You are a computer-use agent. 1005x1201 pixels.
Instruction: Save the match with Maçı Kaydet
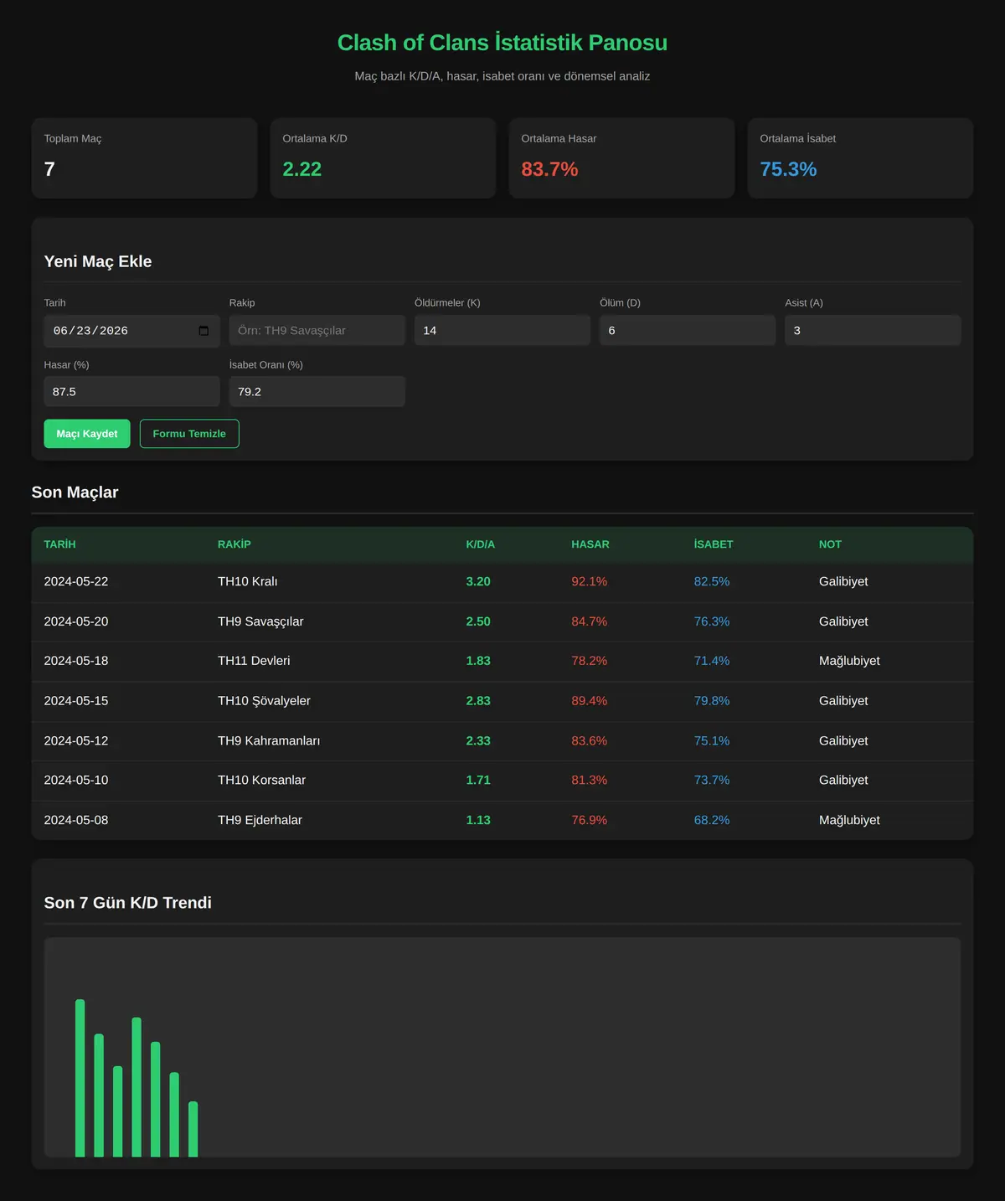[x=87, y=434]
